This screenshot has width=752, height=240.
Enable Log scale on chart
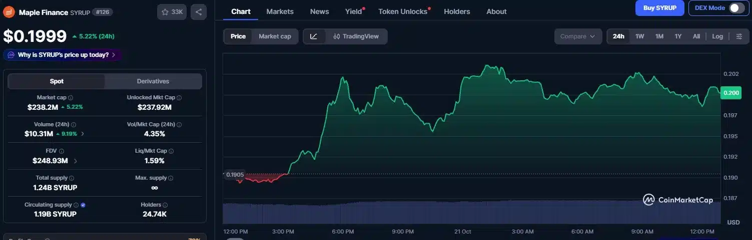tap(717, 36)
